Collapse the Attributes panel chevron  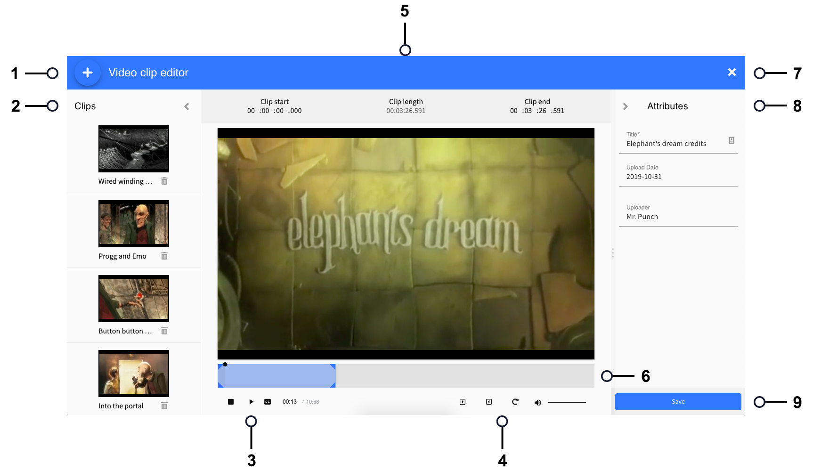click(x=625, y=106)
